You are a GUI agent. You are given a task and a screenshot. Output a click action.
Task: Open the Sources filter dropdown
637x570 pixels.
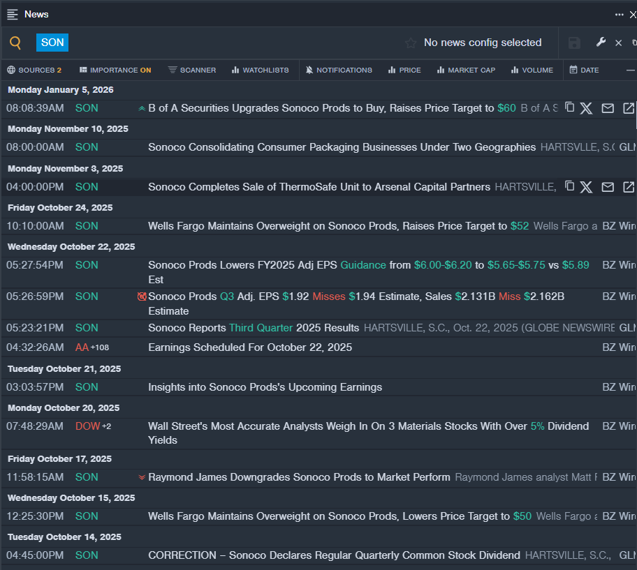34,70
